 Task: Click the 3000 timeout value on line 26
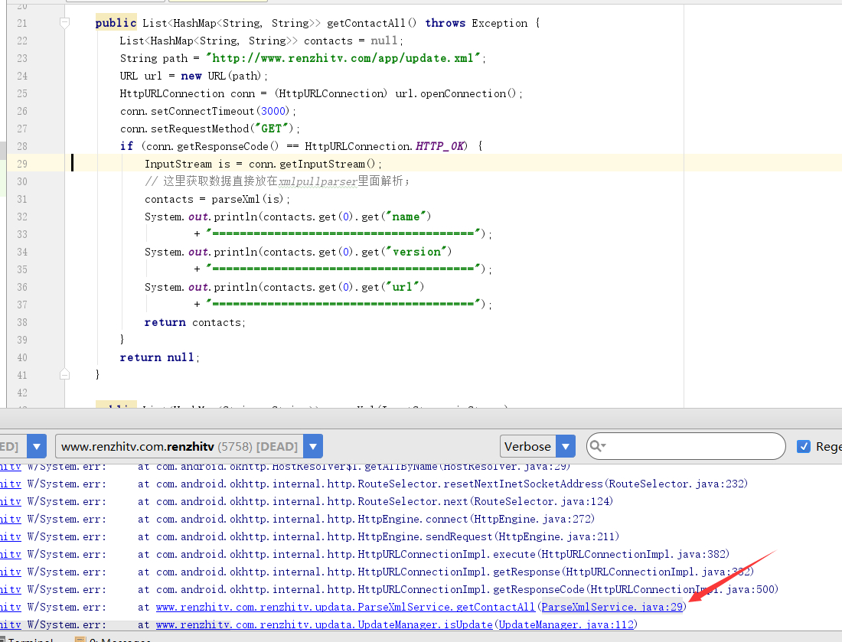click(x=273, y=111)
